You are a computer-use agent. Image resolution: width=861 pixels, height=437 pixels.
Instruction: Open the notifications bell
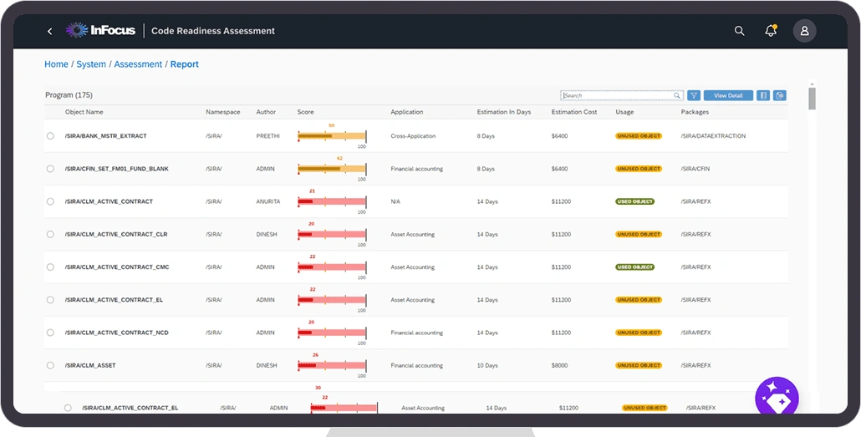pos(771,31)
